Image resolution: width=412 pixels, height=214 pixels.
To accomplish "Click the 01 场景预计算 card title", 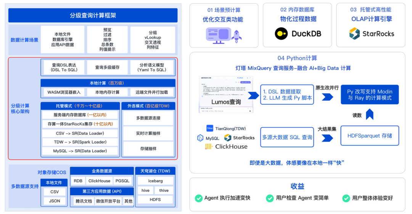I will [x=224, y=10].
